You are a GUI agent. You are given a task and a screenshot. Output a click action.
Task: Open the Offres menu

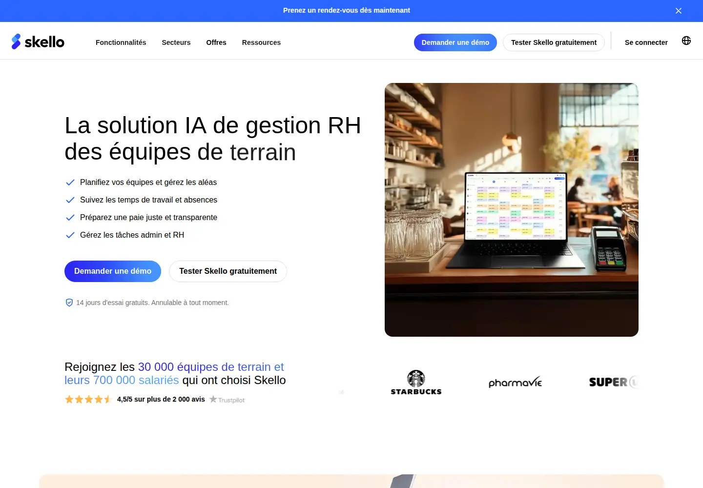pyautogui.click(x=216, y=42)
